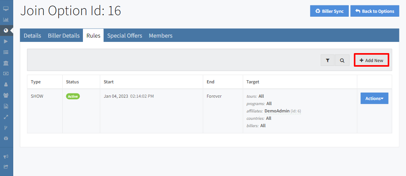Open the Biller Details tab

click(x=64, y=36)
